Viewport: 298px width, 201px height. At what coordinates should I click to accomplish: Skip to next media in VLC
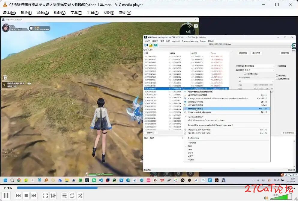pos(34,196)
